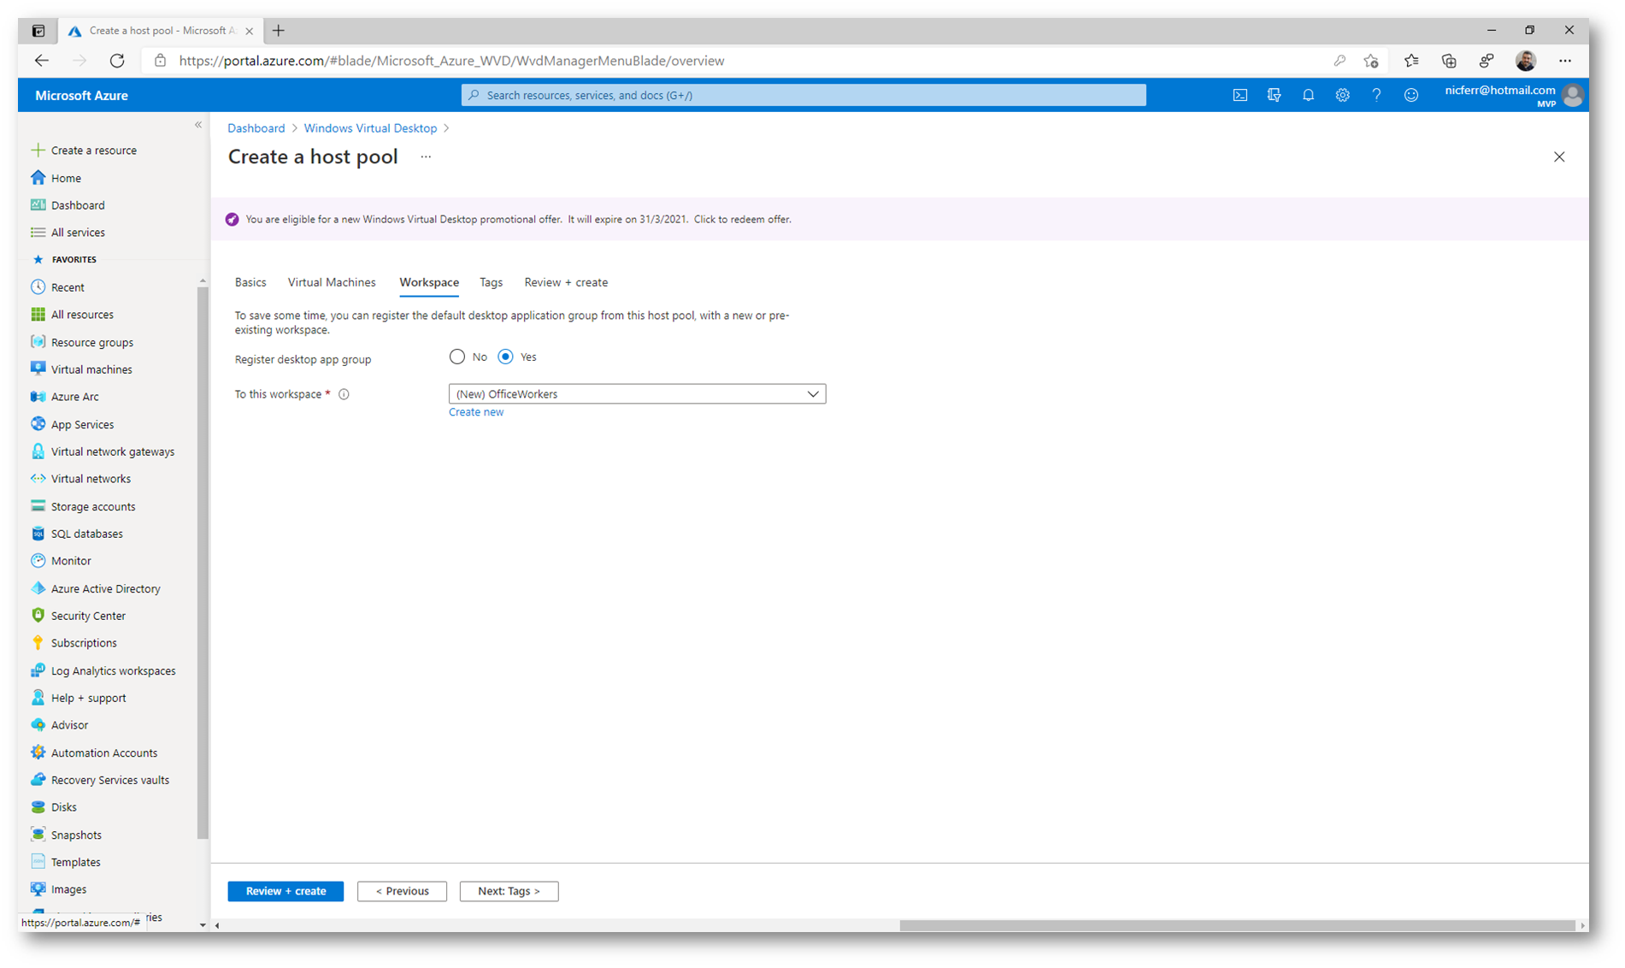Click the horizontal scrollbar thumb
This screenshot has width=1625, height=968.
click(x=1237, y=925)
